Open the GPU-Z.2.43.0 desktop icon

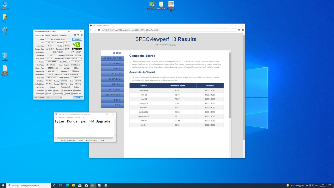point(151,5)
